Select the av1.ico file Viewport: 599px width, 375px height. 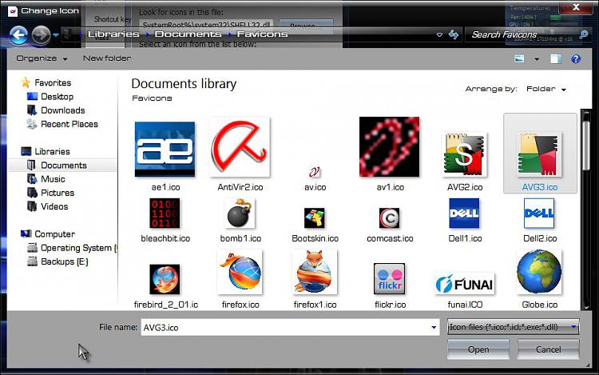pyautogui.click(x=390, y=154)
